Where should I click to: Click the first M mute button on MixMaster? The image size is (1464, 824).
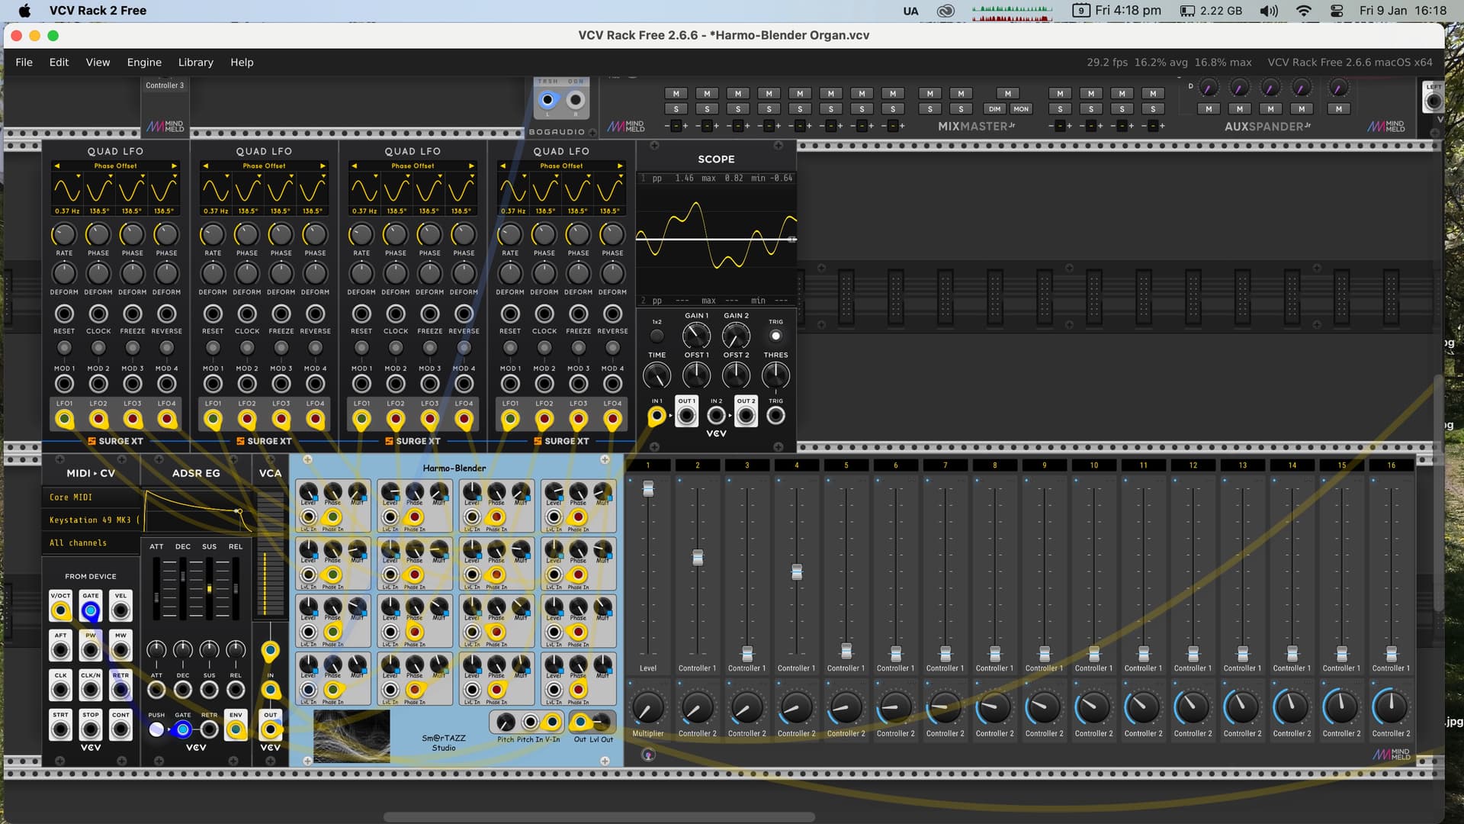pos(676,94)
